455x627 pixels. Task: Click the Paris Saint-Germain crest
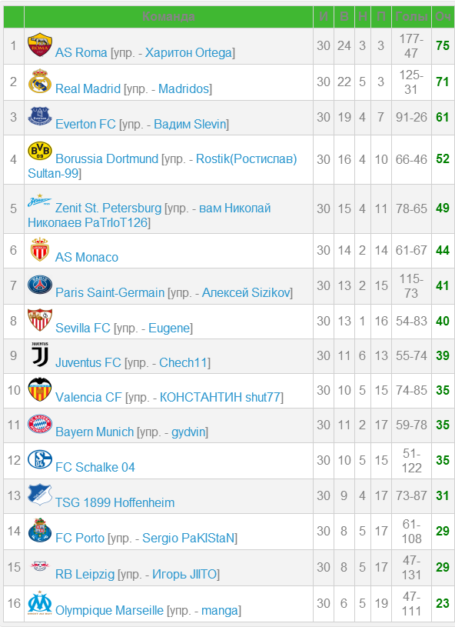39,285
